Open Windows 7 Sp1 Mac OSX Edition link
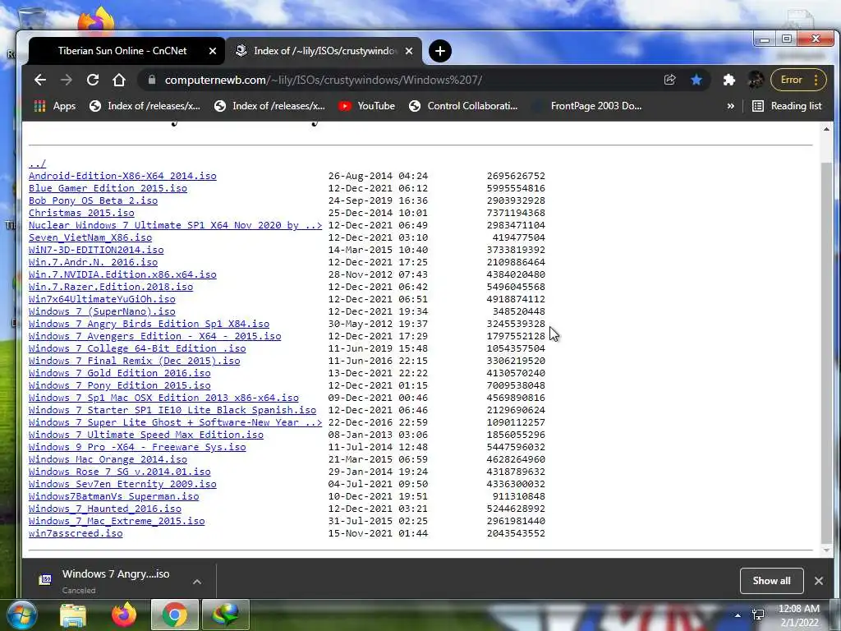841x631 pixels. 163,398
